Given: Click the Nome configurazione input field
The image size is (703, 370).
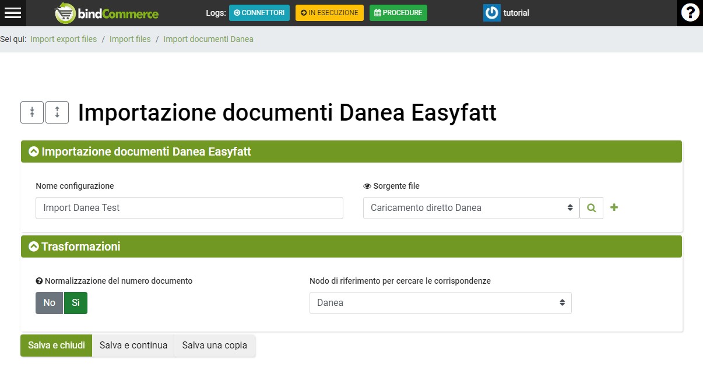Looking at the screenshot, I should point(189,207).
